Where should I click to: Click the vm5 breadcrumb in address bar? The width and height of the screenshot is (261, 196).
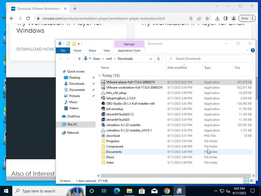pos(109,59)
